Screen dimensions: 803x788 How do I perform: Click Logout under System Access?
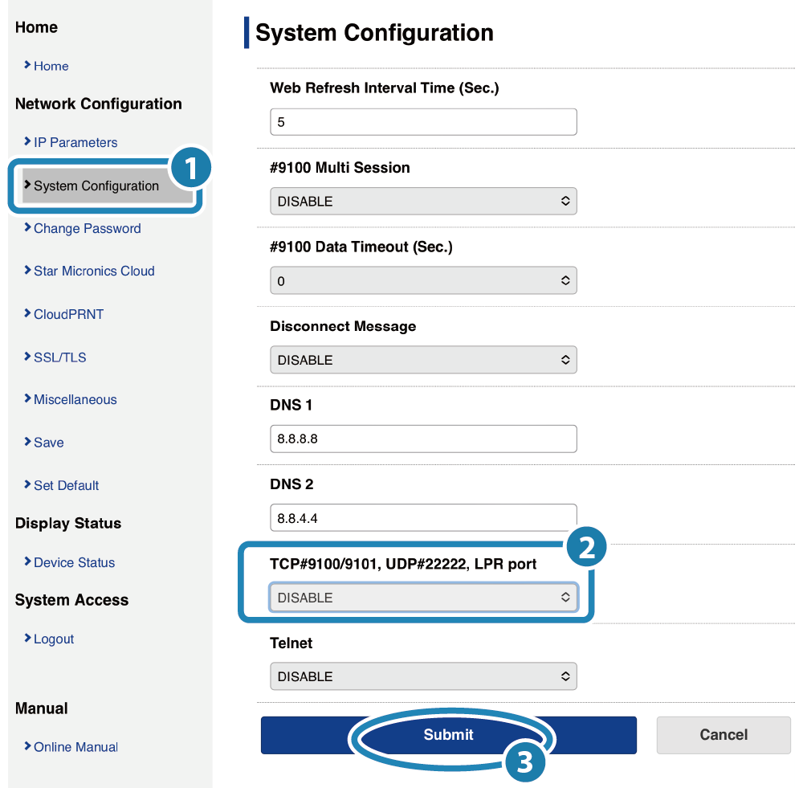tap(53, 639)
